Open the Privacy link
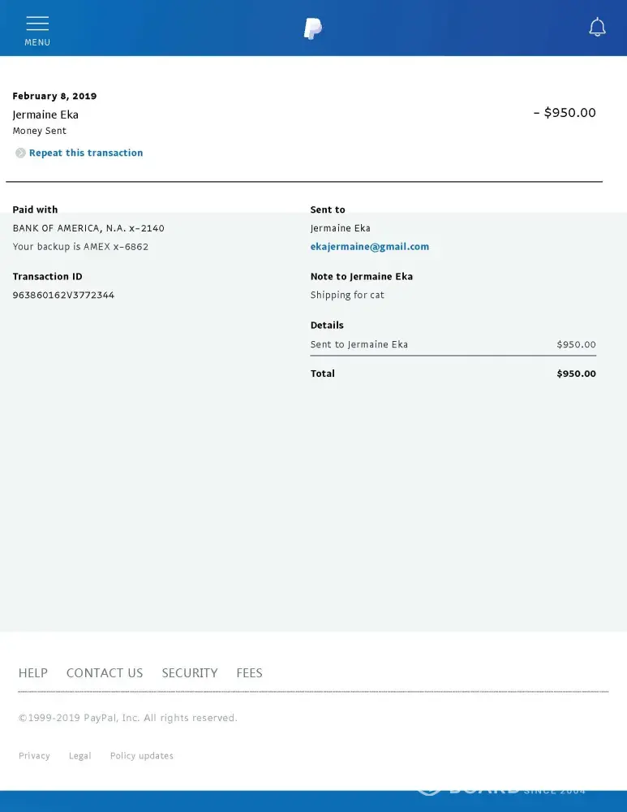 [x=34, y=756]
